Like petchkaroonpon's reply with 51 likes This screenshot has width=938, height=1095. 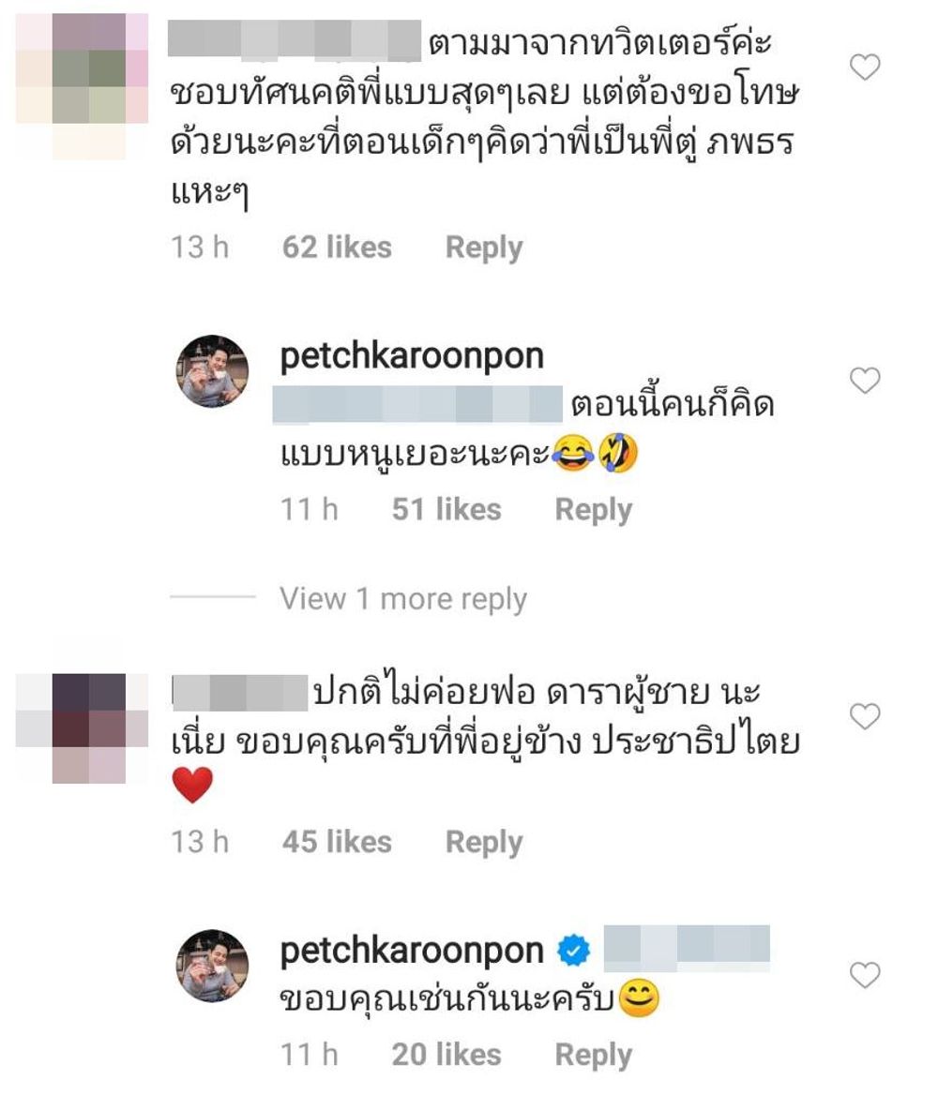tap(865, 381)
